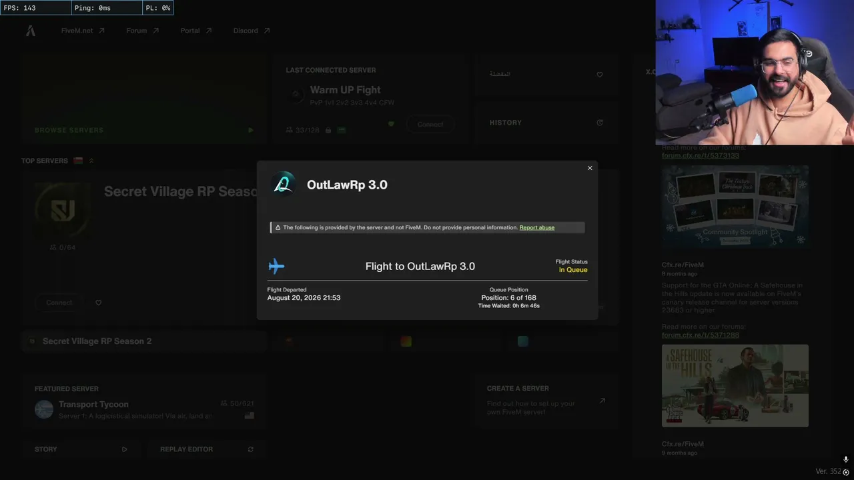Click the yellow In Queue status text
Image resolution: width=854 pixels, height=480 pixels.
point(573,270)
